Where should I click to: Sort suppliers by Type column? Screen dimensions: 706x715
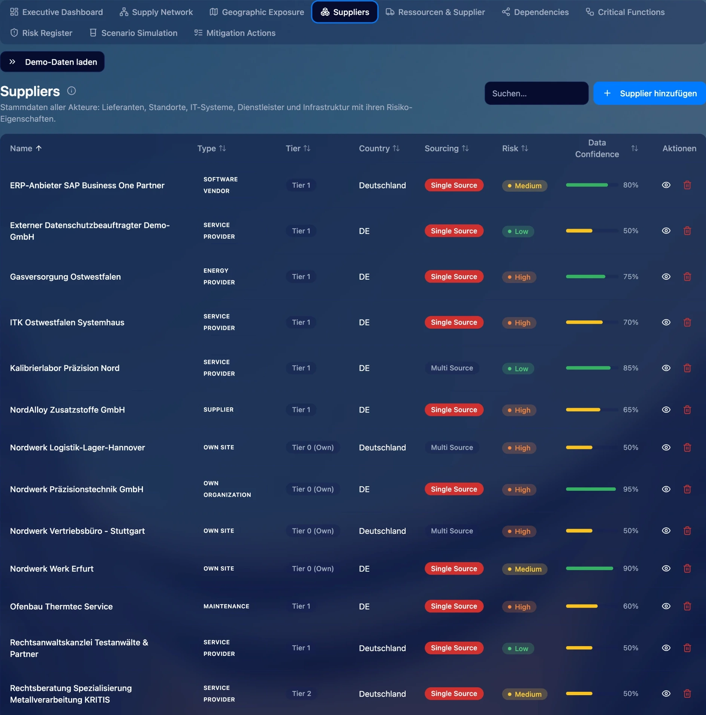[x=212, y=148]
